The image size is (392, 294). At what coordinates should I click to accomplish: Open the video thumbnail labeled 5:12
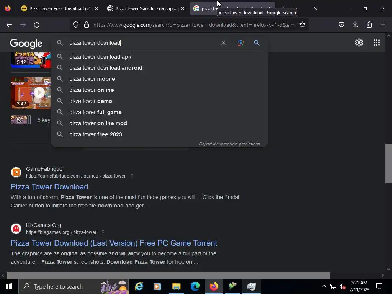pos(31,59)
